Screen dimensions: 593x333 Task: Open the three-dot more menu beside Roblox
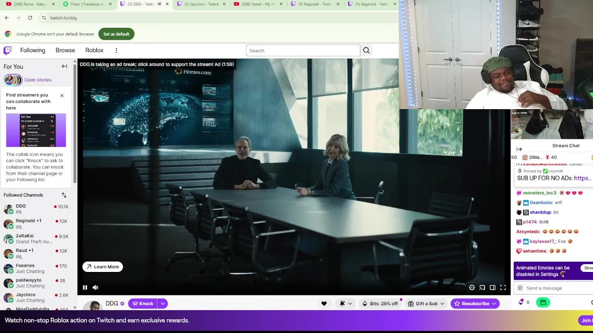[x=116, y=50]
